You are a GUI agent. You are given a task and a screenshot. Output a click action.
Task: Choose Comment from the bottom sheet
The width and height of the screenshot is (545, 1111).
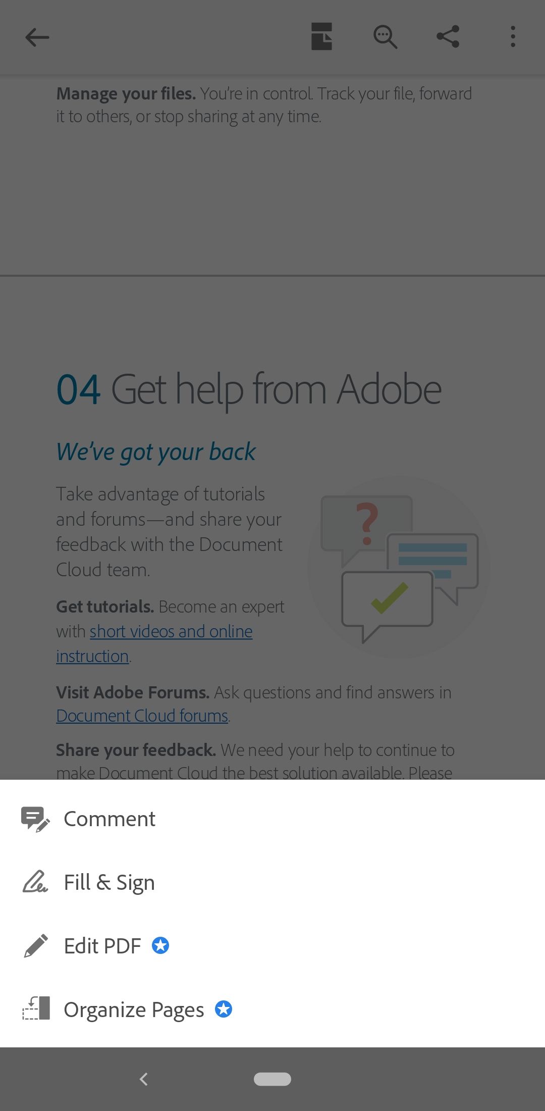tap(109, 818)
